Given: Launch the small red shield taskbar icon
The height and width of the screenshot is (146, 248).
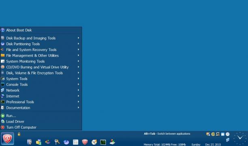Looking at the screenshot, I should [x=85, y=142].
